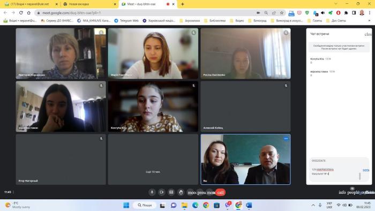
Task: Switch to the Нова вкладка tab
Action: pos(89,4)
